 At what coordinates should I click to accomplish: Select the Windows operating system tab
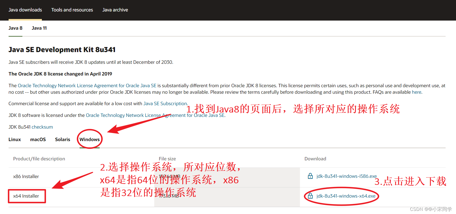click(x=89, y=140)
